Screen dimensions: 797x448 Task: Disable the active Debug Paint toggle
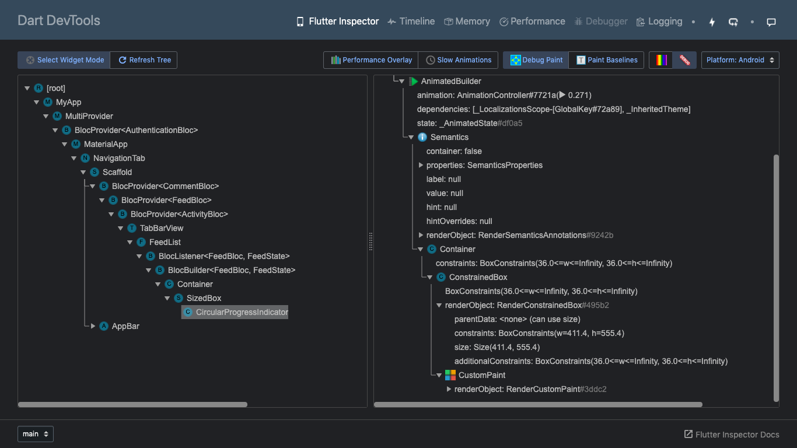(x=535, y=60)
